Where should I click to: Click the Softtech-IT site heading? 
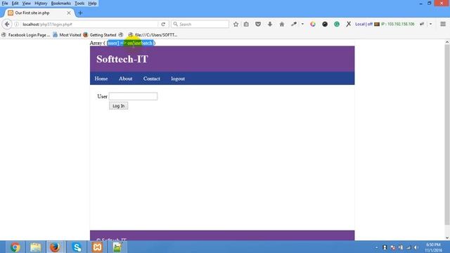122,59
